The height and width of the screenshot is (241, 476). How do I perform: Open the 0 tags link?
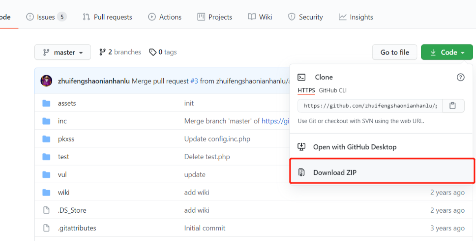click(x=163, y=52)
